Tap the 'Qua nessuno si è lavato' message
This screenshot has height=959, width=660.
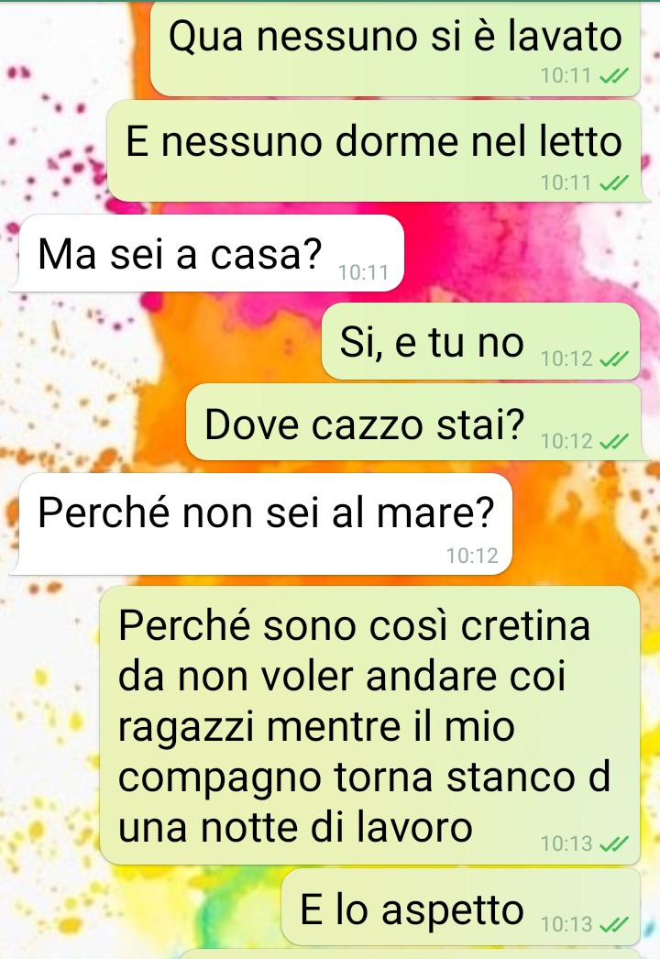[395, 49]
